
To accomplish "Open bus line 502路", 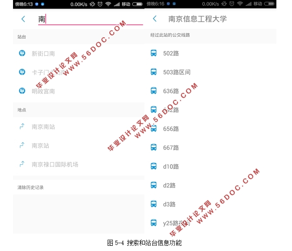I will pos(171,53).
